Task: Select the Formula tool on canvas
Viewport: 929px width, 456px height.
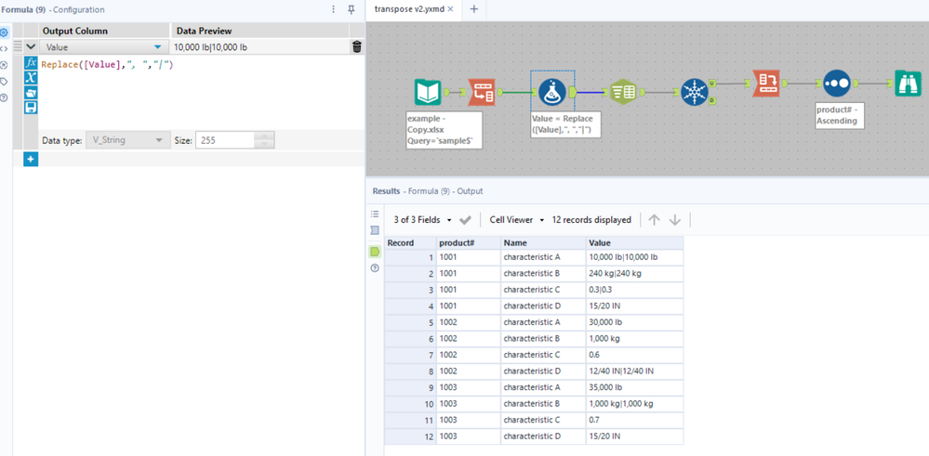Action: point(552,92)
